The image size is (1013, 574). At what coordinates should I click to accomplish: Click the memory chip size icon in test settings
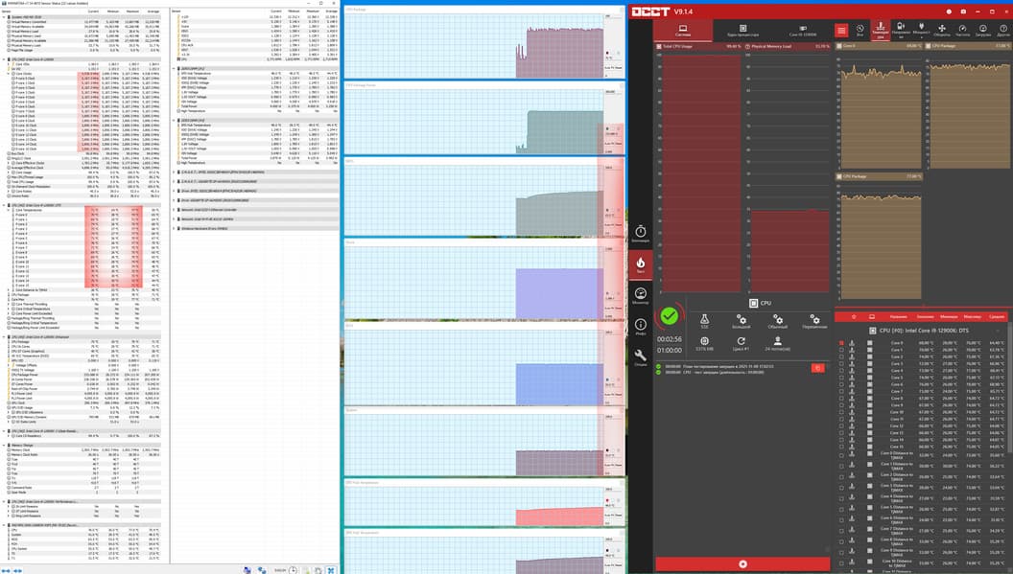pos(704,343)
